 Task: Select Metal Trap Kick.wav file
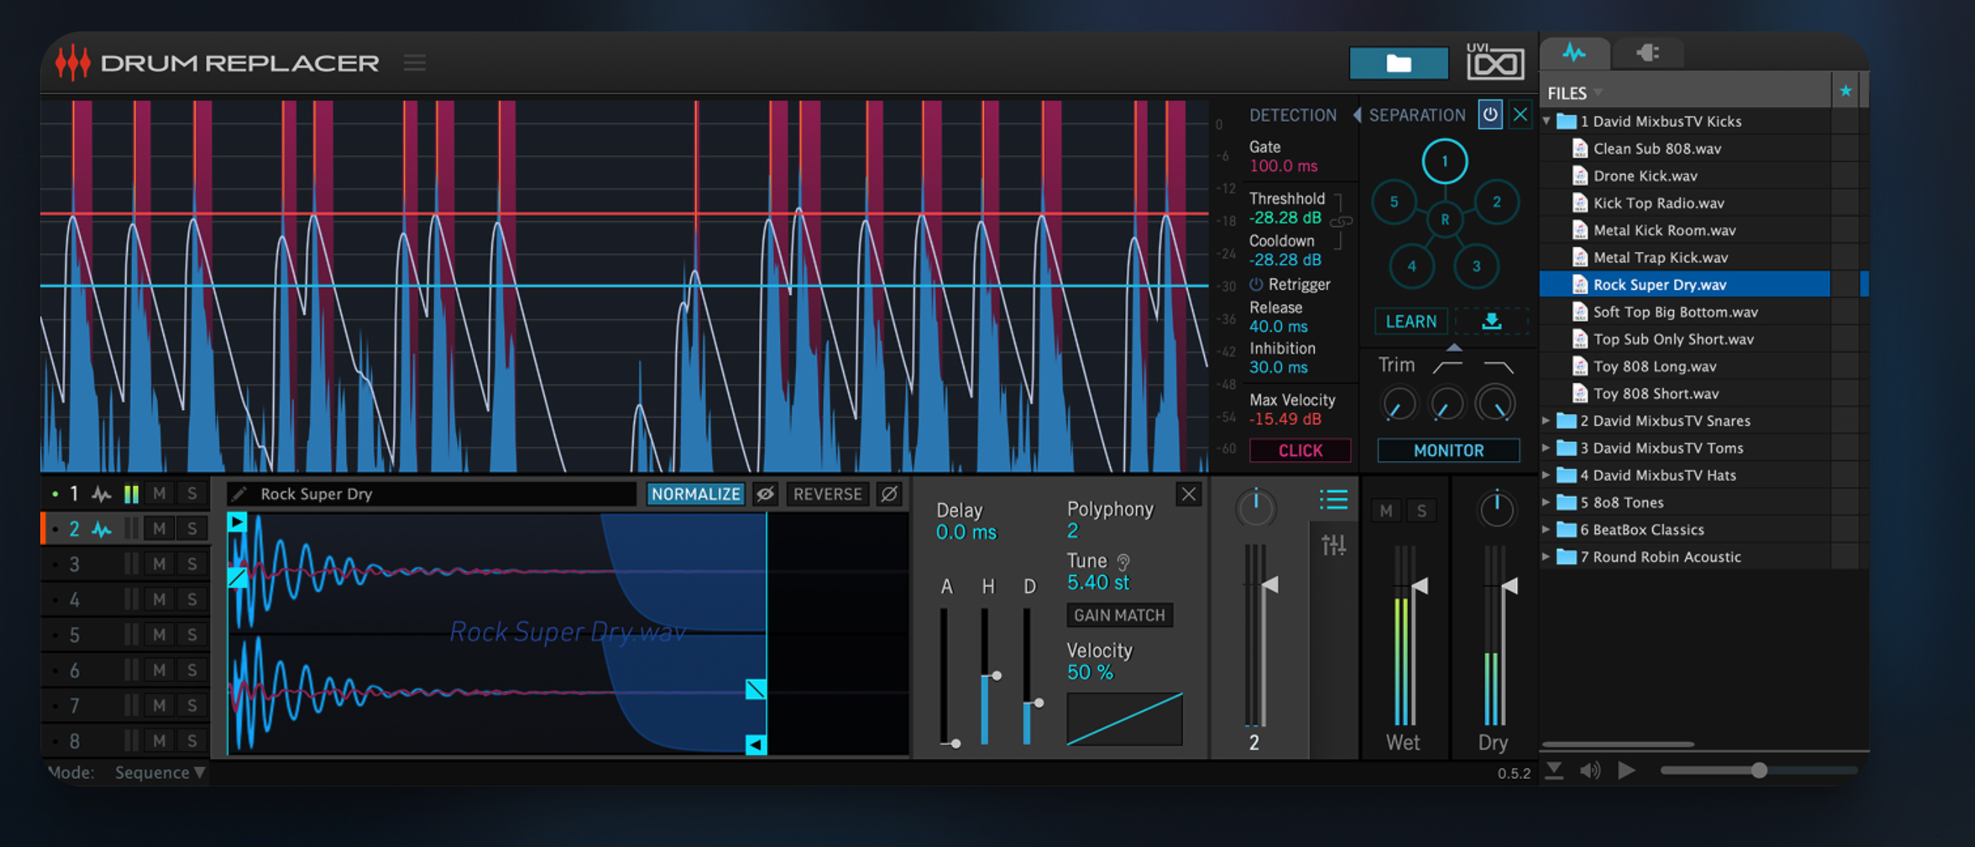point(1685,258)
